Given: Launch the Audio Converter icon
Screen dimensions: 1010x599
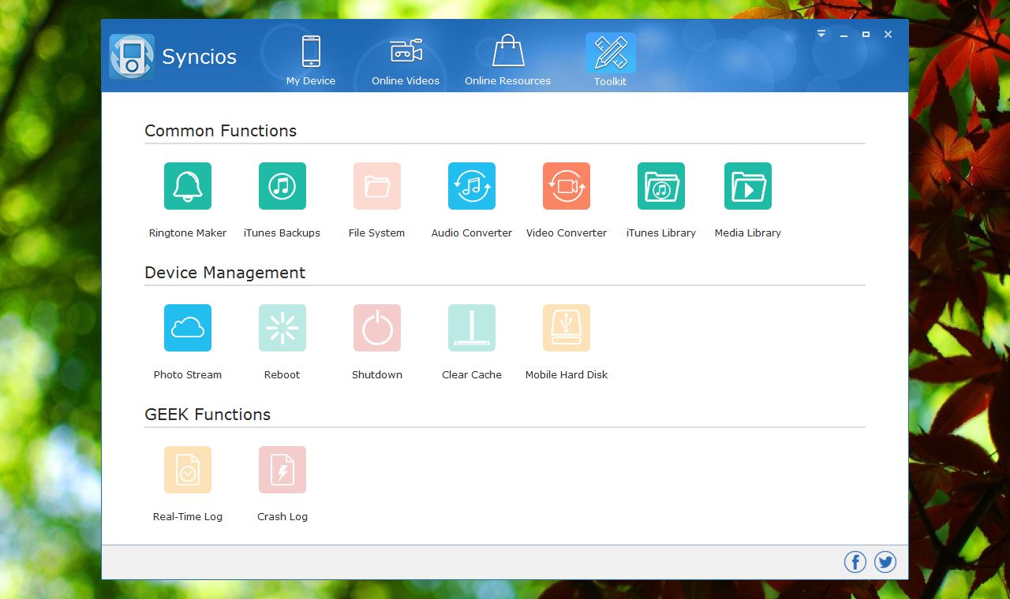Looking at the screenshot, I should click(472, 186).
